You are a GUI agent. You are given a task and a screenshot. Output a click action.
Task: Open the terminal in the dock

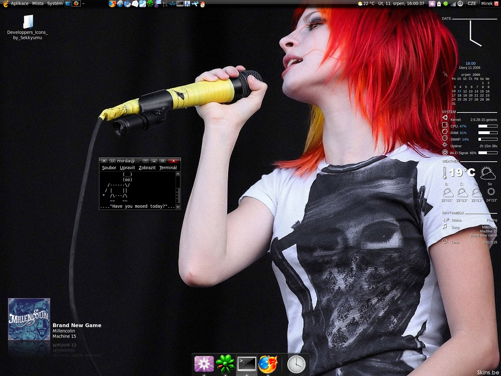coord(247,364)
